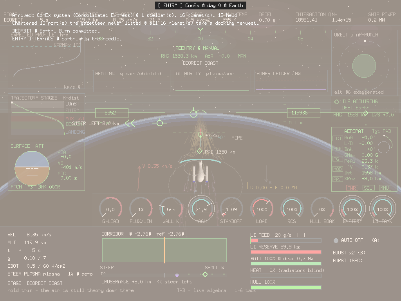Click the WALL K gauge showing 555
Image resolution: width=401 pixels, height=301 pixels.
point(171,209)
